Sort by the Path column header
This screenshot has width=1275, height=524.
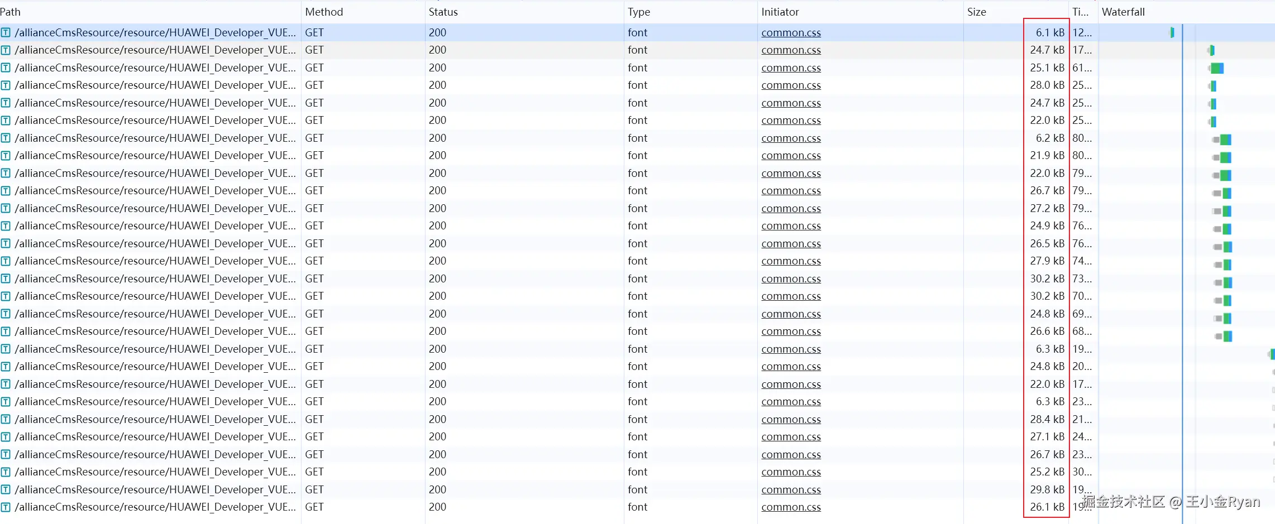pos(10,12)
